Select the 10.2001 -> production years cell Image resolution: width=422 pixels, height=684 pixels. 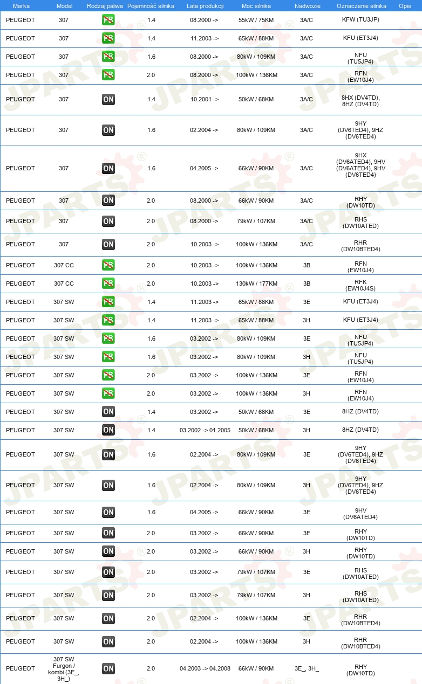pyautogui.click(x=204, y=99)
